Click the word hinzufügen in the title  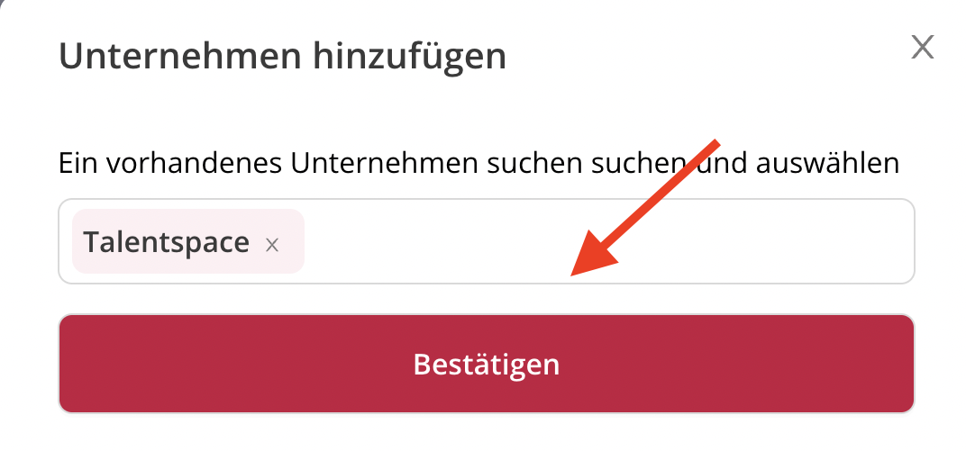click(409, 56)
